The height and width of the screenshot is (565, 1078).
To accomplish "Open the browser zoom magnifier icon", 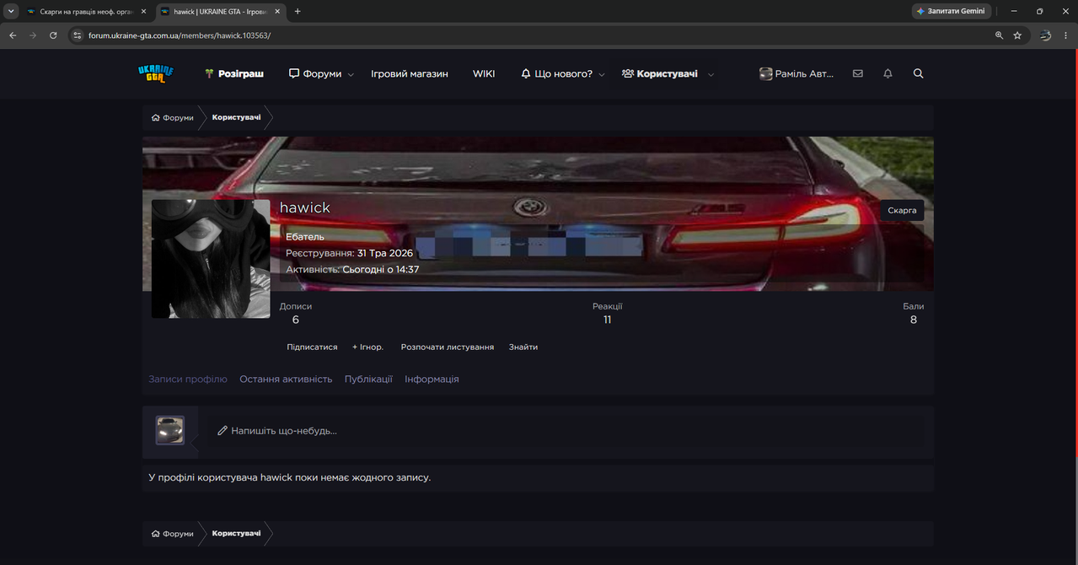I will tap(999, 35).
